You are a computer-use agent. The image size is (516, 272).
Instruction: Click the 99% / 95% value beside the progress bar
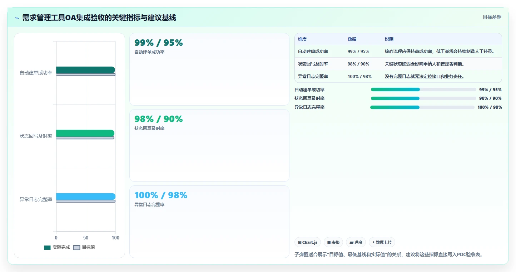coord(490,90)
